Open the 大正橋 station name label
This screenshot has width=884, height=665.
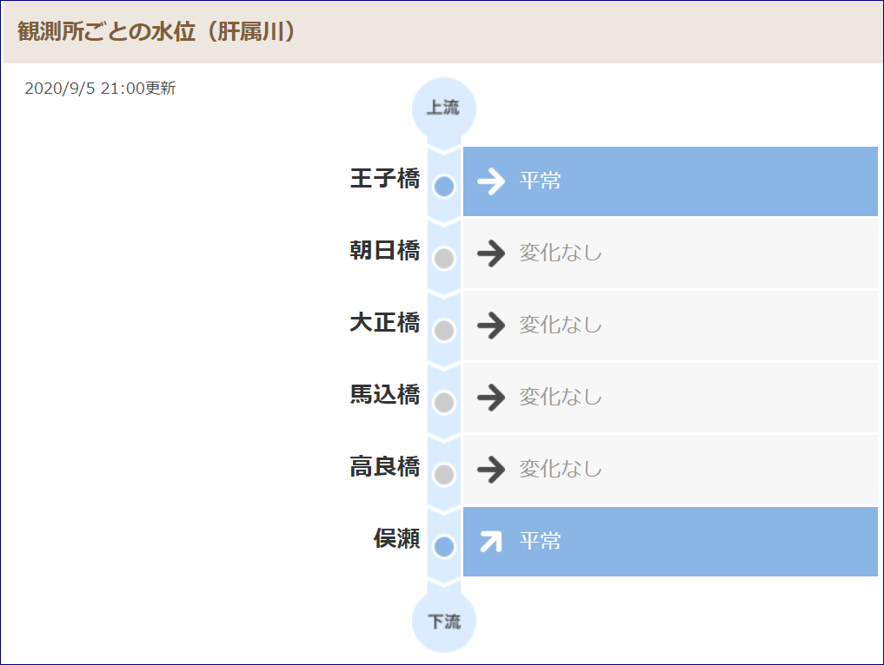385,323
